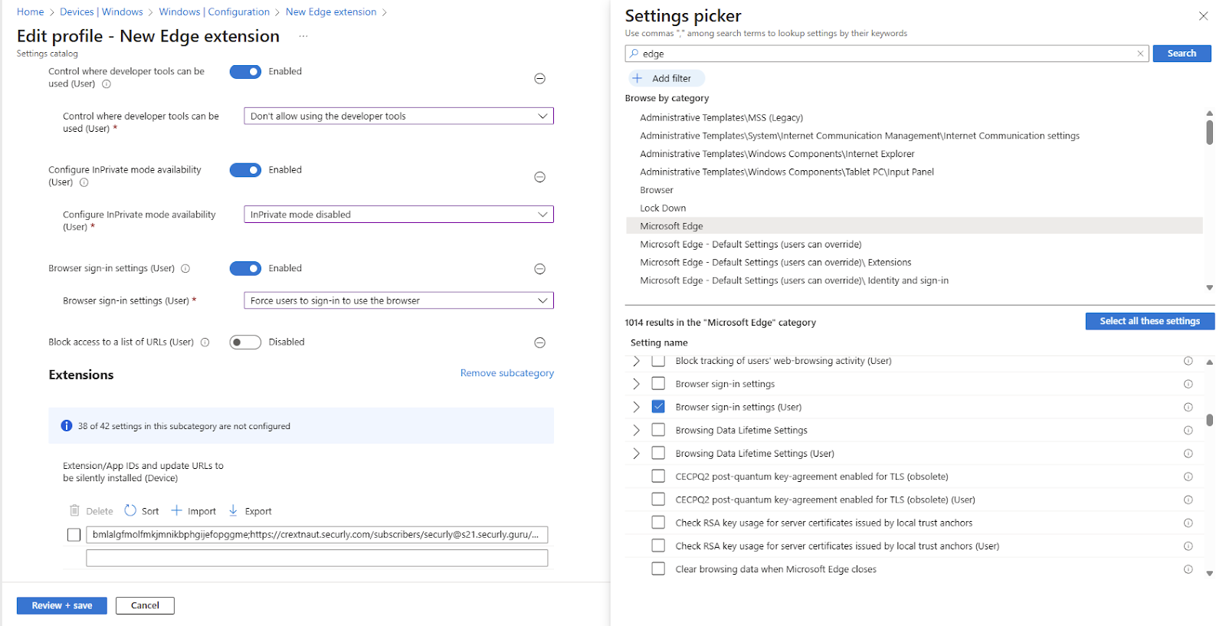Click the category list scrollbar thumb

[x=1209, y=132]
